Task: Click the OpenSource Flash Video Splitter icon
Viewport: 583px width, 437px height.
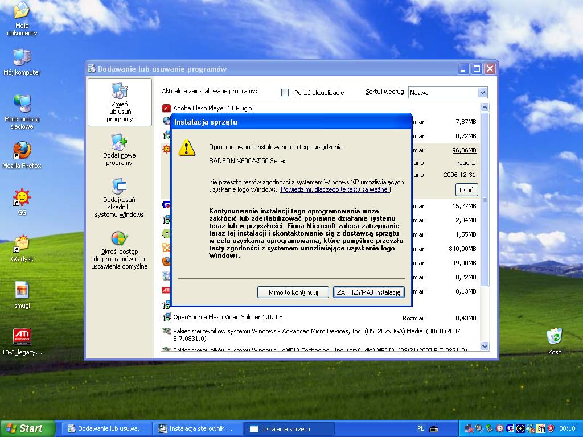Action: pos(167,318)
